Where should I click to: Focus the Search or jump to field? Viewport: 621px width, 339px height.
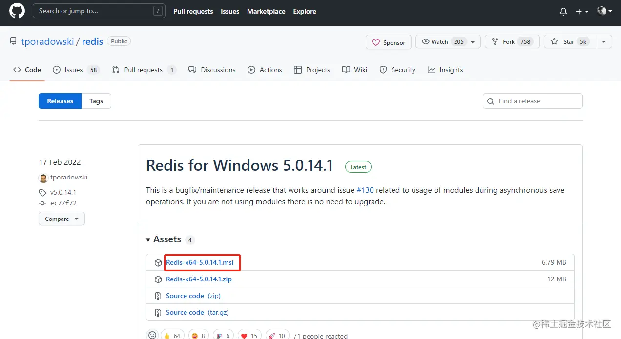pos(98,11)
